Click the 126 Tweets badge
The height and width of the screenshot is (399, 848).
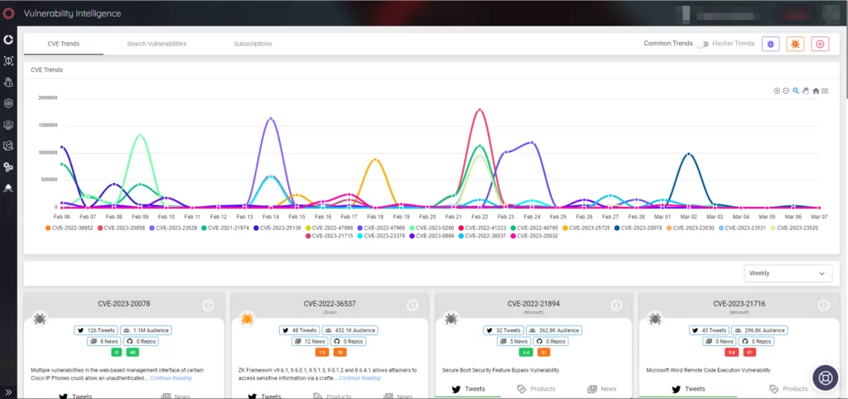click(x=96, y=329)
